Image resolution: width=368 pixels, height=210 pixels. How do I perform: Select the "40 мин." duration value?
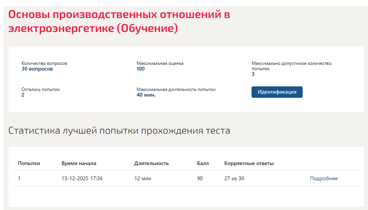pyautogui.click(x=146, y=95)
